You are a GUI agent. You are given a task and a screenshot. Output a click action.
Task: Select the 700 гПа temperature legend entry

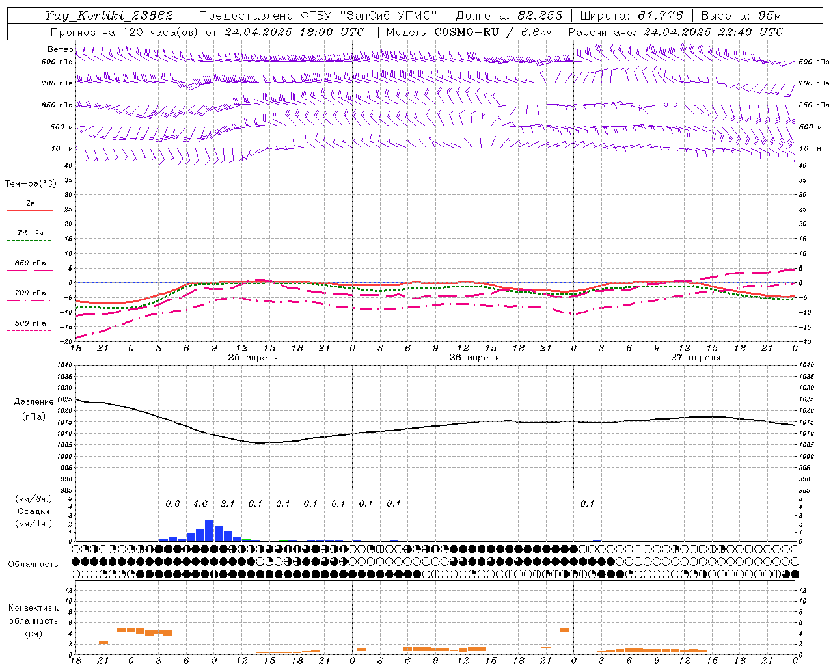(x=30, y=293)
